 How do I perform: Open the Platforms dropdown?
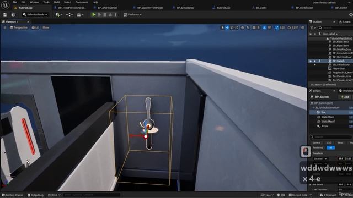pos(132,15)
